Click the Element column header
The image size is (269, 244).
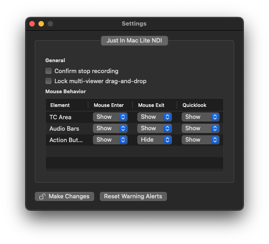(67, 105)
